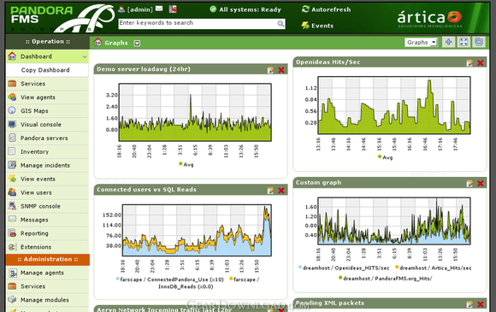Click the Manage agents icon
Image resolution: width=496 pixels, height=312 pixels.
click(x=13, y=273)
